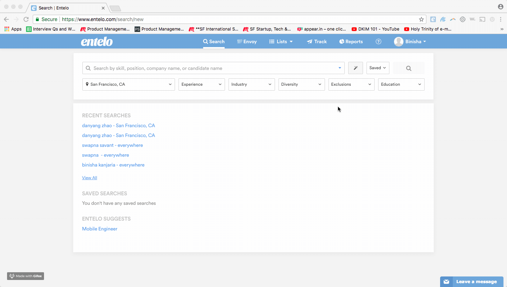Open the Saved searches dropdown
507x287 pixels.
[x=378, y=68]
